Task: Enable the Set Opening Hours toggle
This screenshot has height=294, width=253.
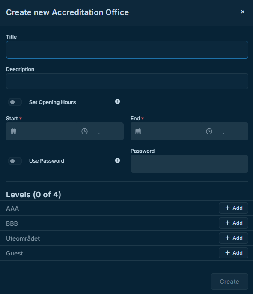Action: click(x=15, y=102)
